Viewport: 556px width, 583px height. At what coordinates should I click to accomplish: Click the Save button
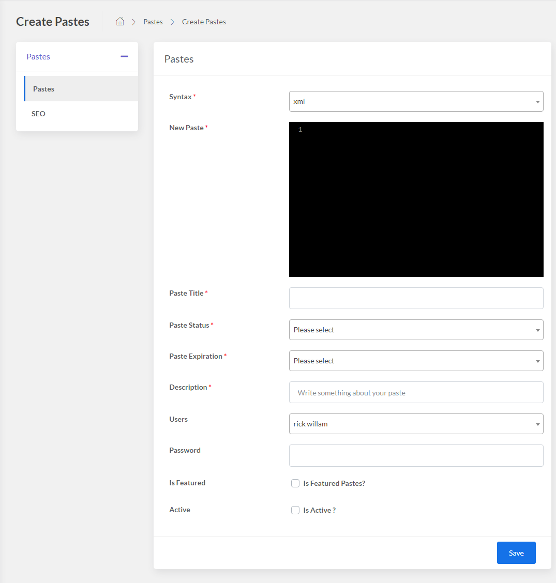pyautogui.click(x=516, y=553)
